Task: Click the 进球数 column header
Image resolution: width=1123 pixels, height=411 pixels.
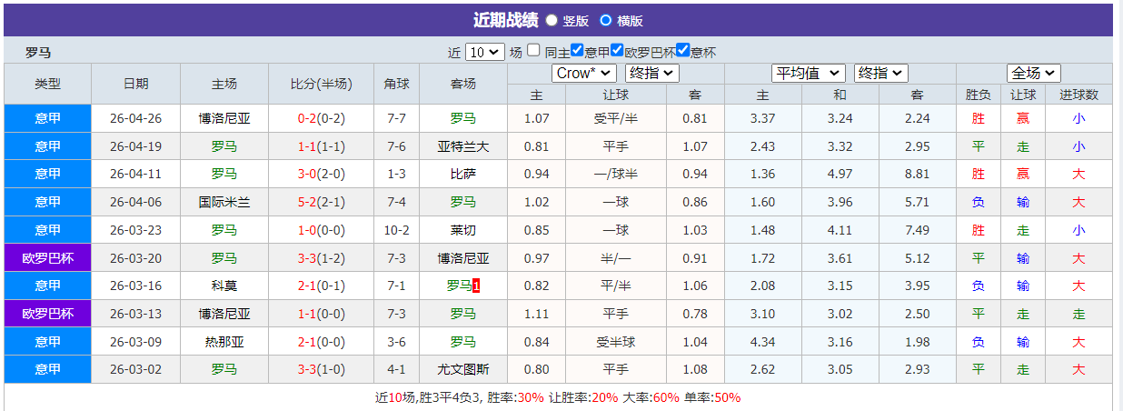Action: pos(1078,95)
